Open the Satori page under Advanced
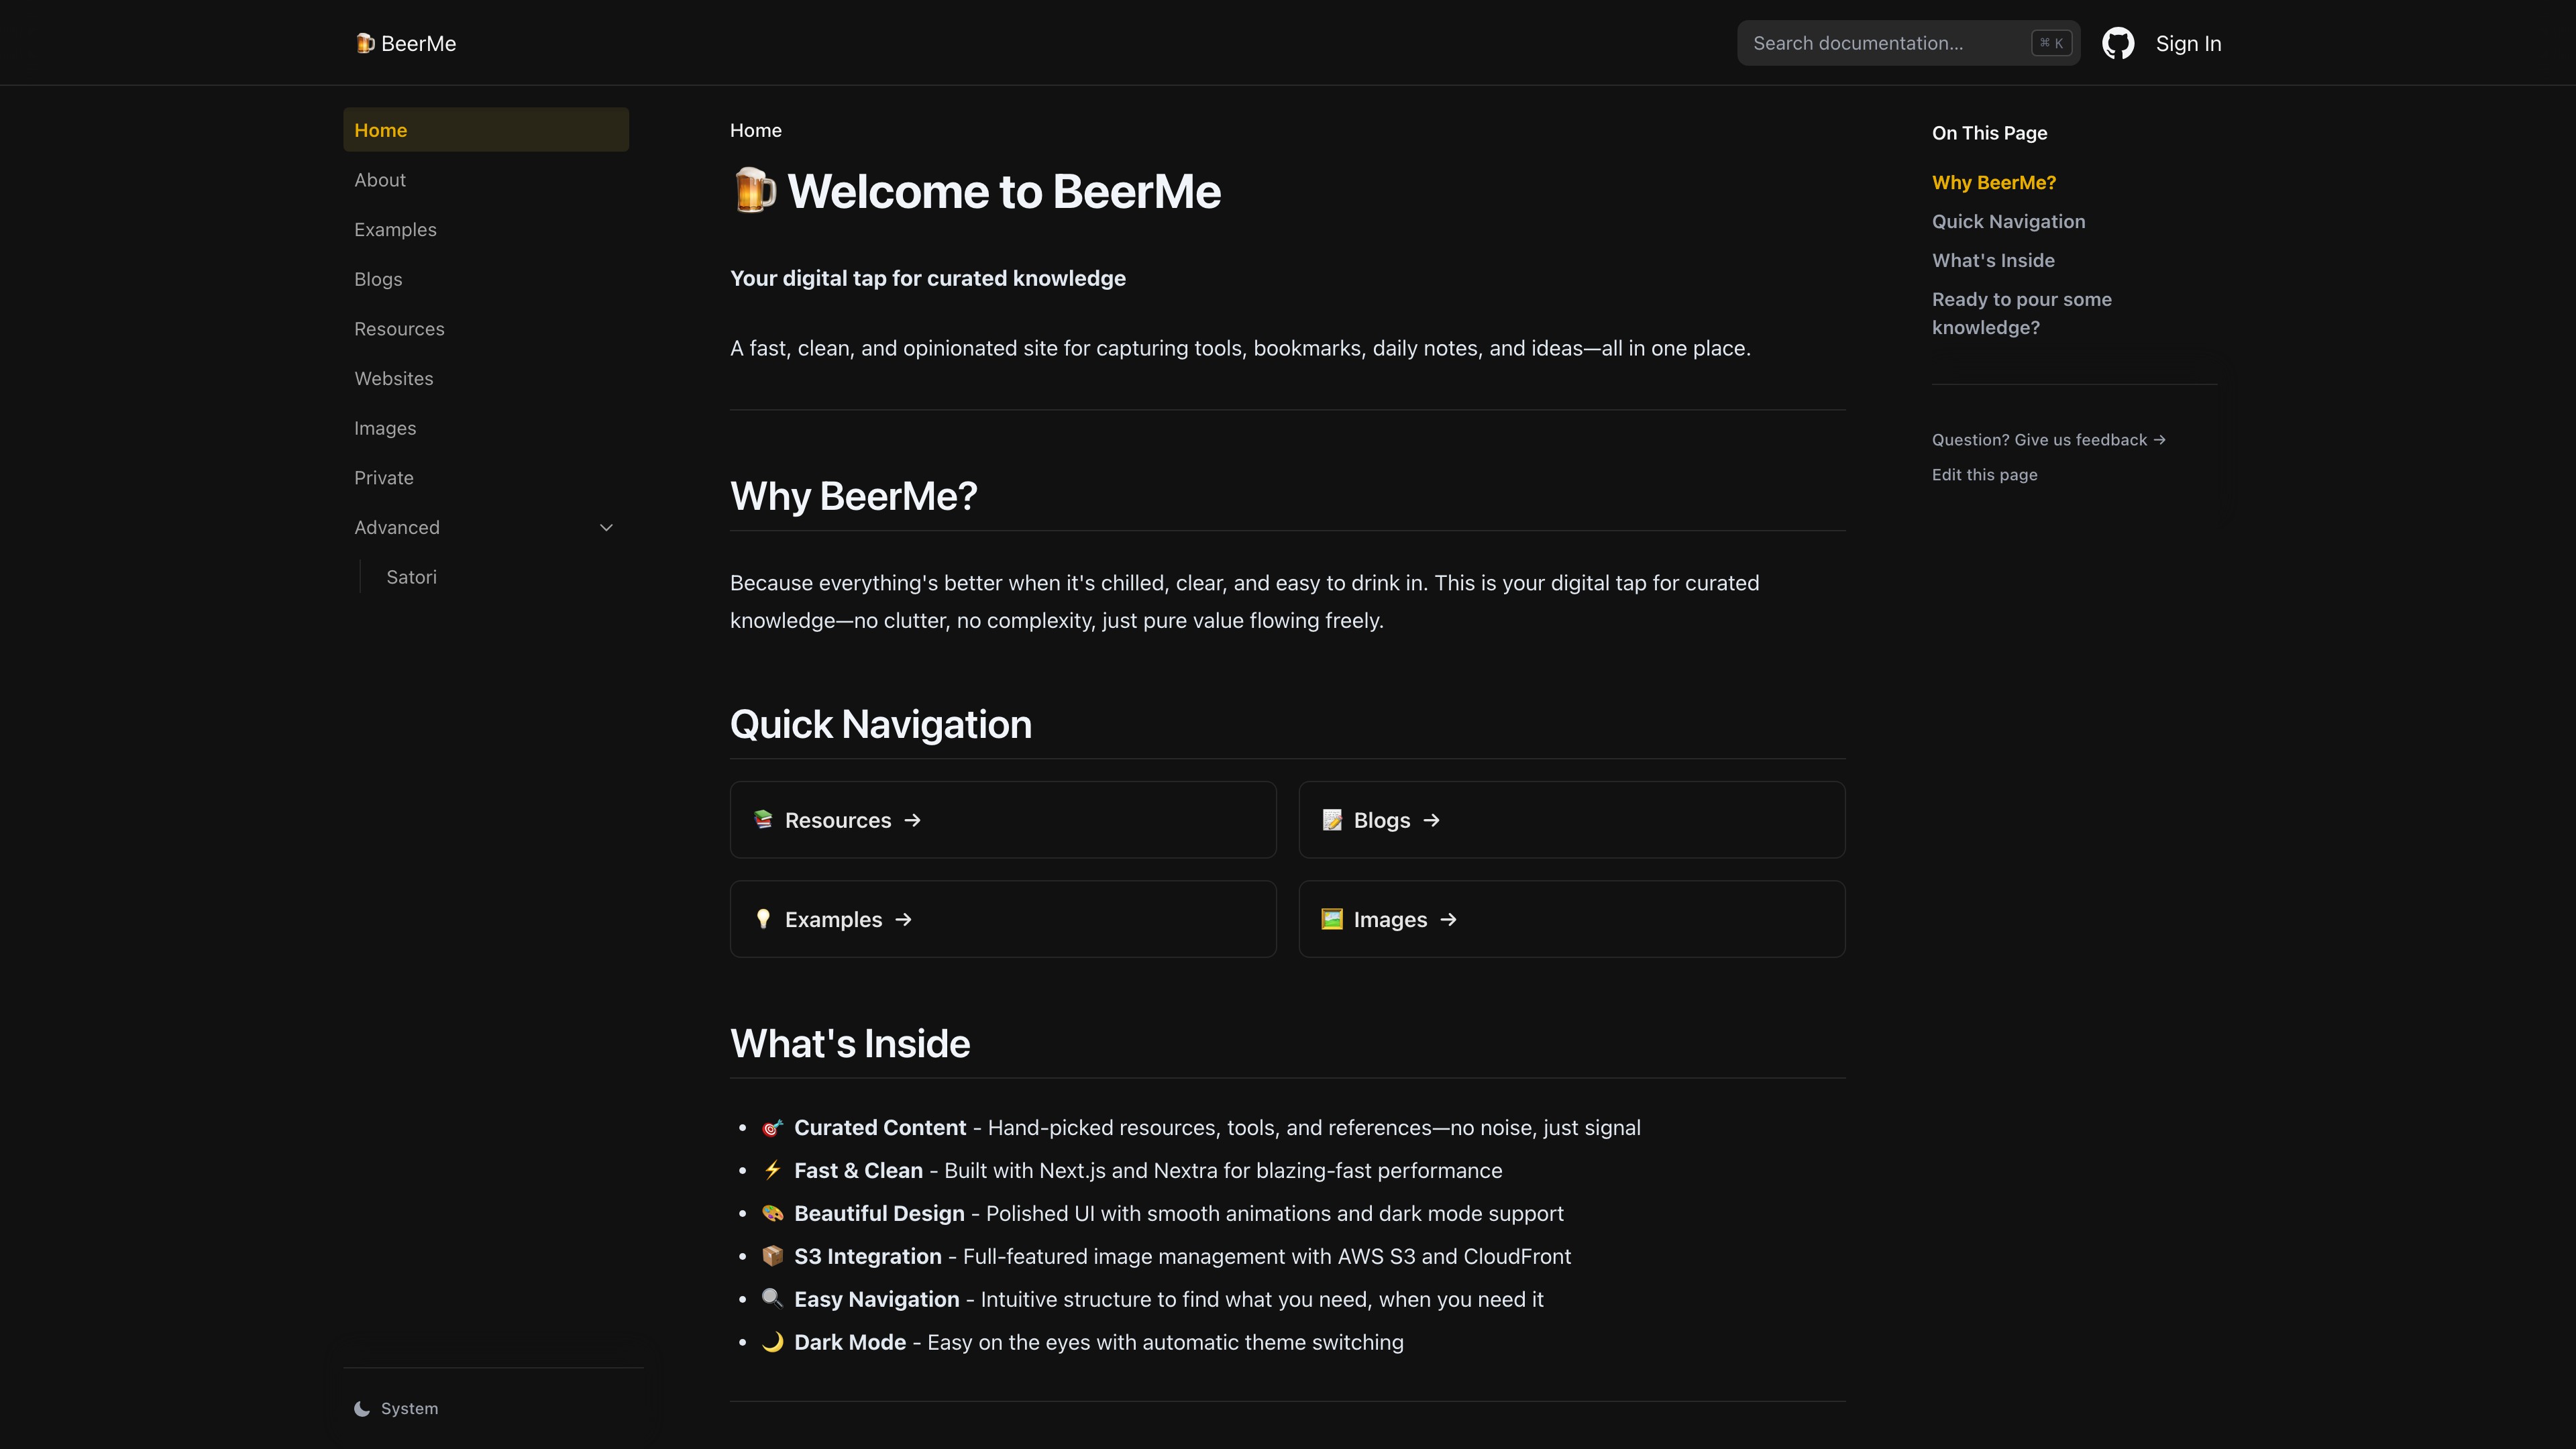The width and height of the screenshot is (2576, 1449). (411, 577)
